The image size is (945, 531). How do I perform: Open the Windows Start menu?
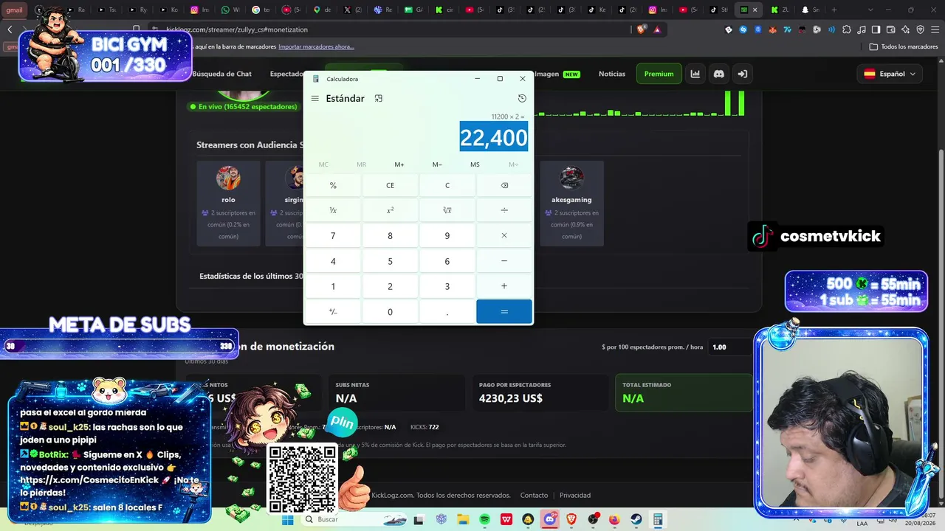[287, 519]
